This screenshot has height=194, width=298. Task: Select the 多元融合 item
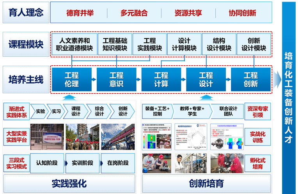pyautogui.click(x=134, y=13)
